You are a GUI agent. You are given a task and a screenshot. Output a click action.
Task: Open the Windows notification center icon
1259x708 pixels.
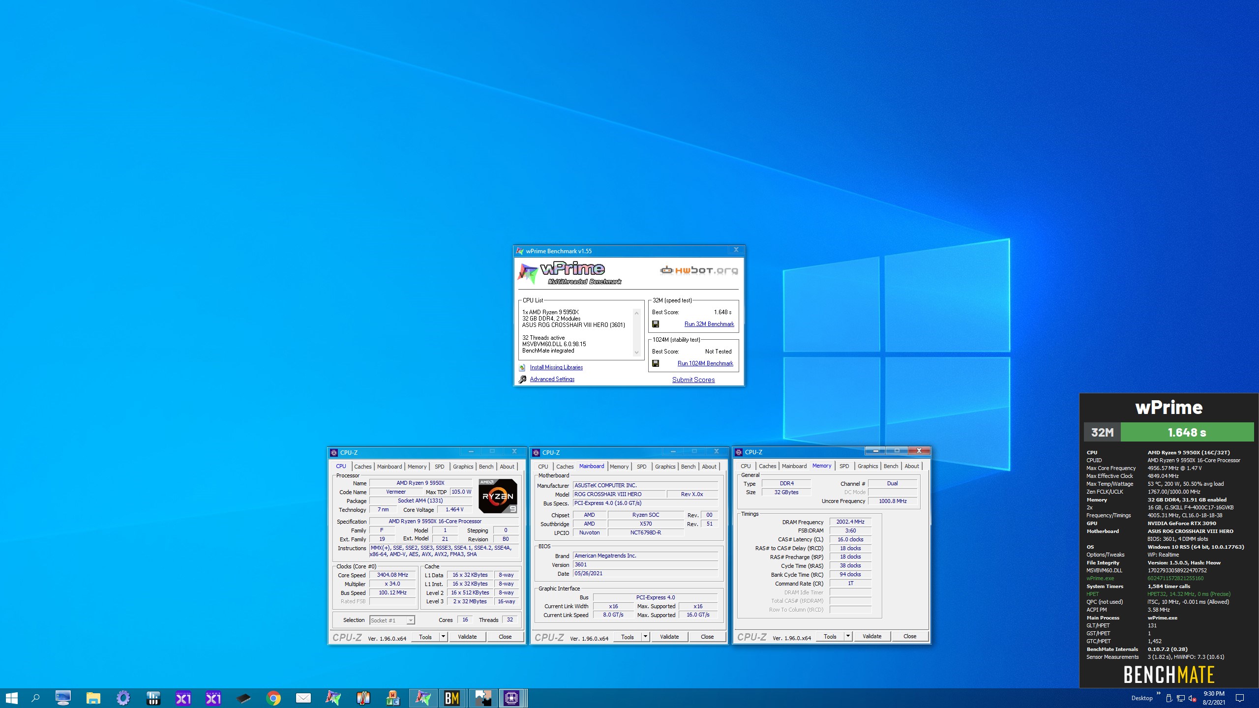click(1240, 698)
